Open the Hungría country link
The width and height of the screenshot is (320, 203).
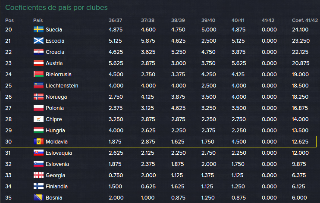point(55,131)
